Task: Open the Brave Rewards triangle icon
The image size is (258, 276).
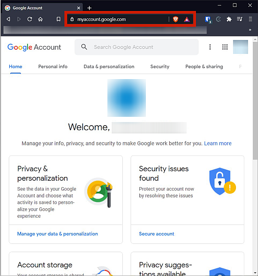Action: [187, 19]
